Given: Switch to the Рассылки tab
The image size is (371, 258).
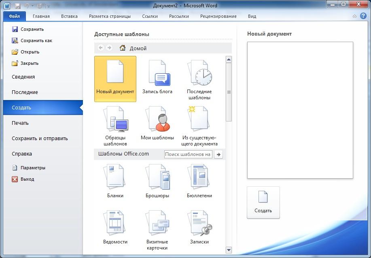Looking at the screenshot, I should (x=179, y=16).
